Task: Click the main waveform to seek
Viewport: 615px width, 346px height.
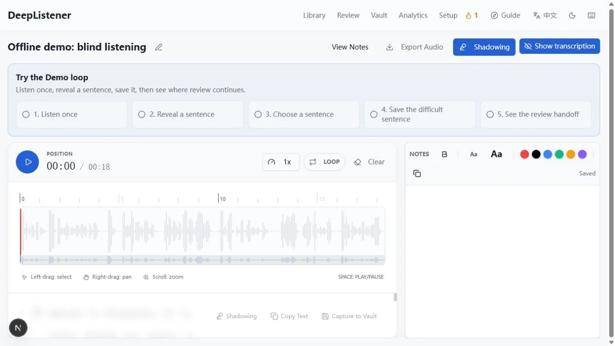Action: point(202,231)
